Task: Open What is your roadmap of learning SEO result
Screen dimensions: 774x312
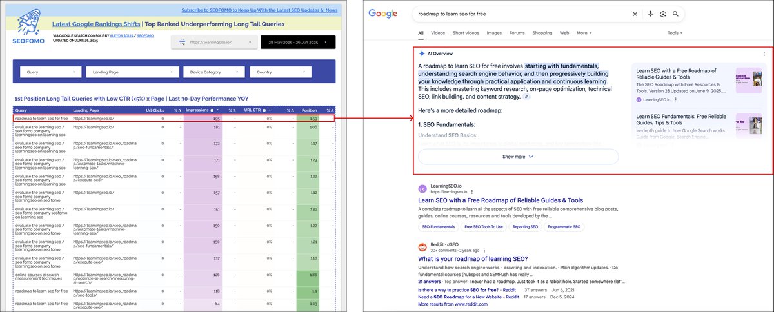Action: click(x=473, y=259)
